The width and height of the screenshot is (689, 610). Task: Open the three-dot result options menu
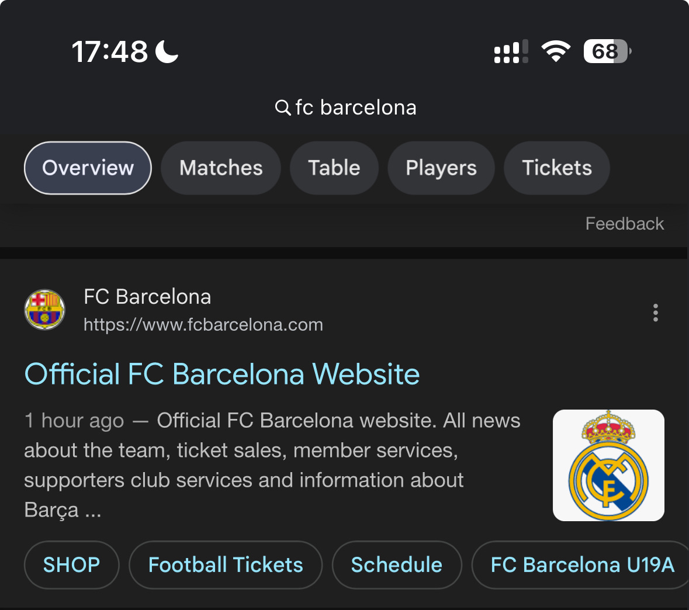tap(656, 313)
